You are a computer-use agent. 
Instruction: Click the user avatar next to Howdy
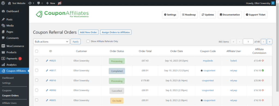(x=273, y=3)
